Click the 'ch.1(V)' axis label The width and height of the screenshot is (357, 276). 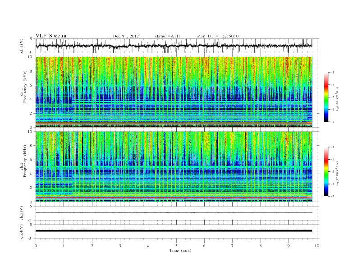click(x=22, y=46)
